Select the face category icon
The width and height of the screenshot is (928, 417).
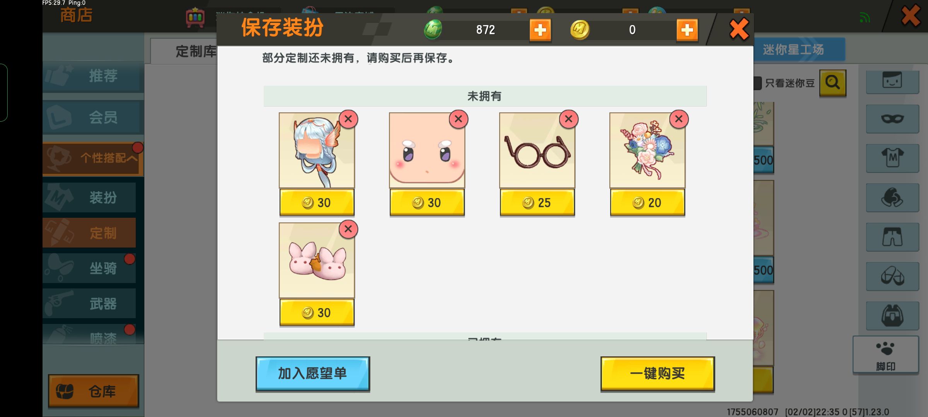click(892, 81)
